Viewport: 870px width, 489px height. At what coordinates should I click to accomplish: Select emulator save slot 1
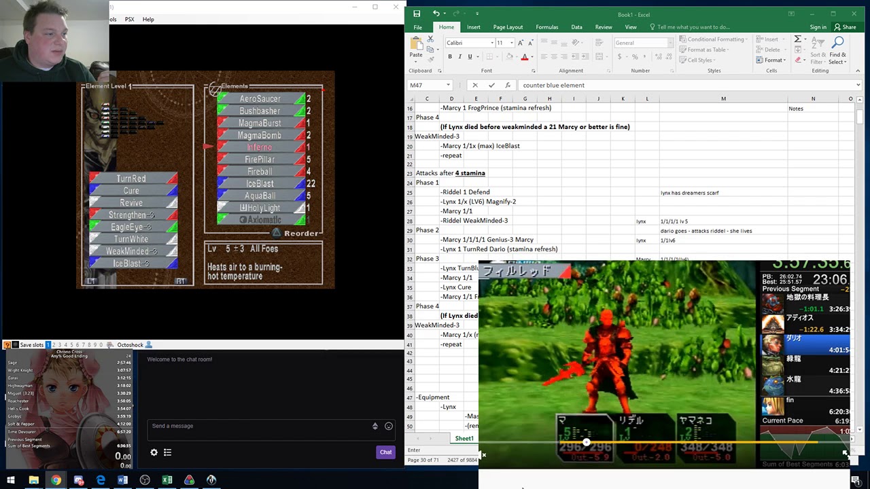(x=48, y=345)
